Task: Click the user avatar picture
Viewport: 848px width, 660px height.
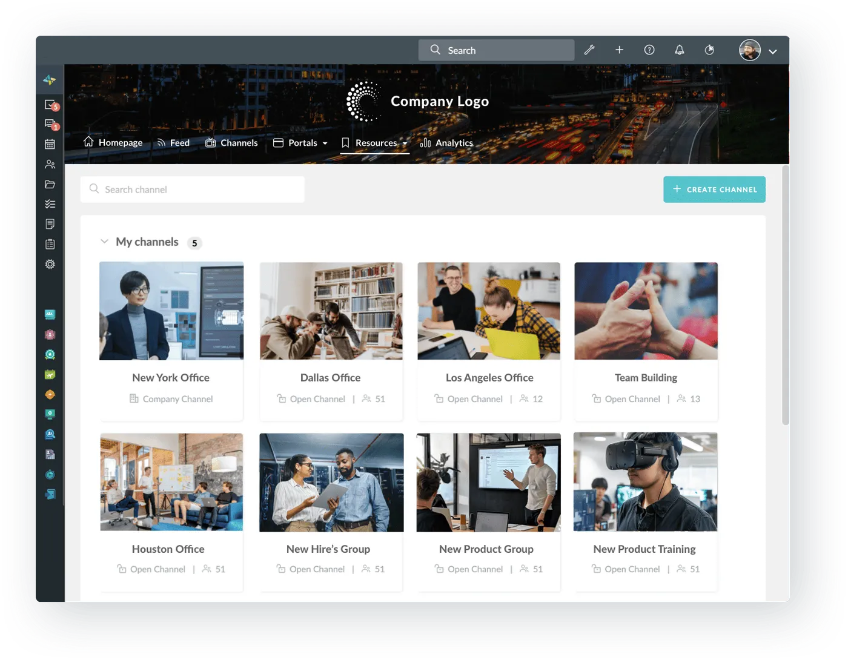Action: (750, 50)
